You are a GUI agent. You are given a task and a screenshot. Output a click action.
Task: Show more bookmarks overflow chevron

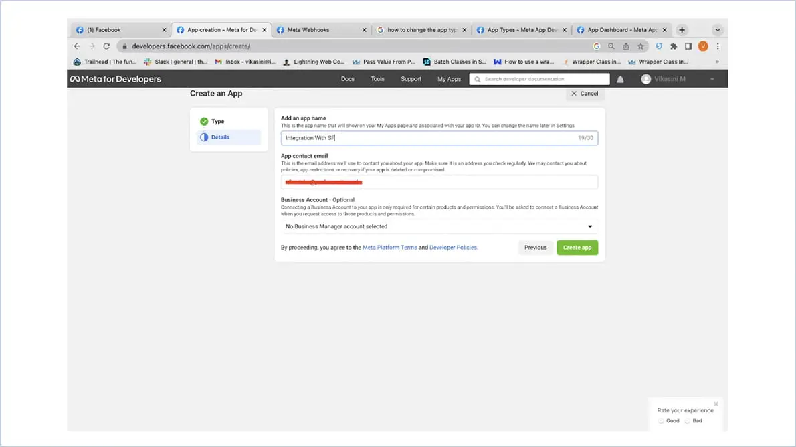pos(717,62)
